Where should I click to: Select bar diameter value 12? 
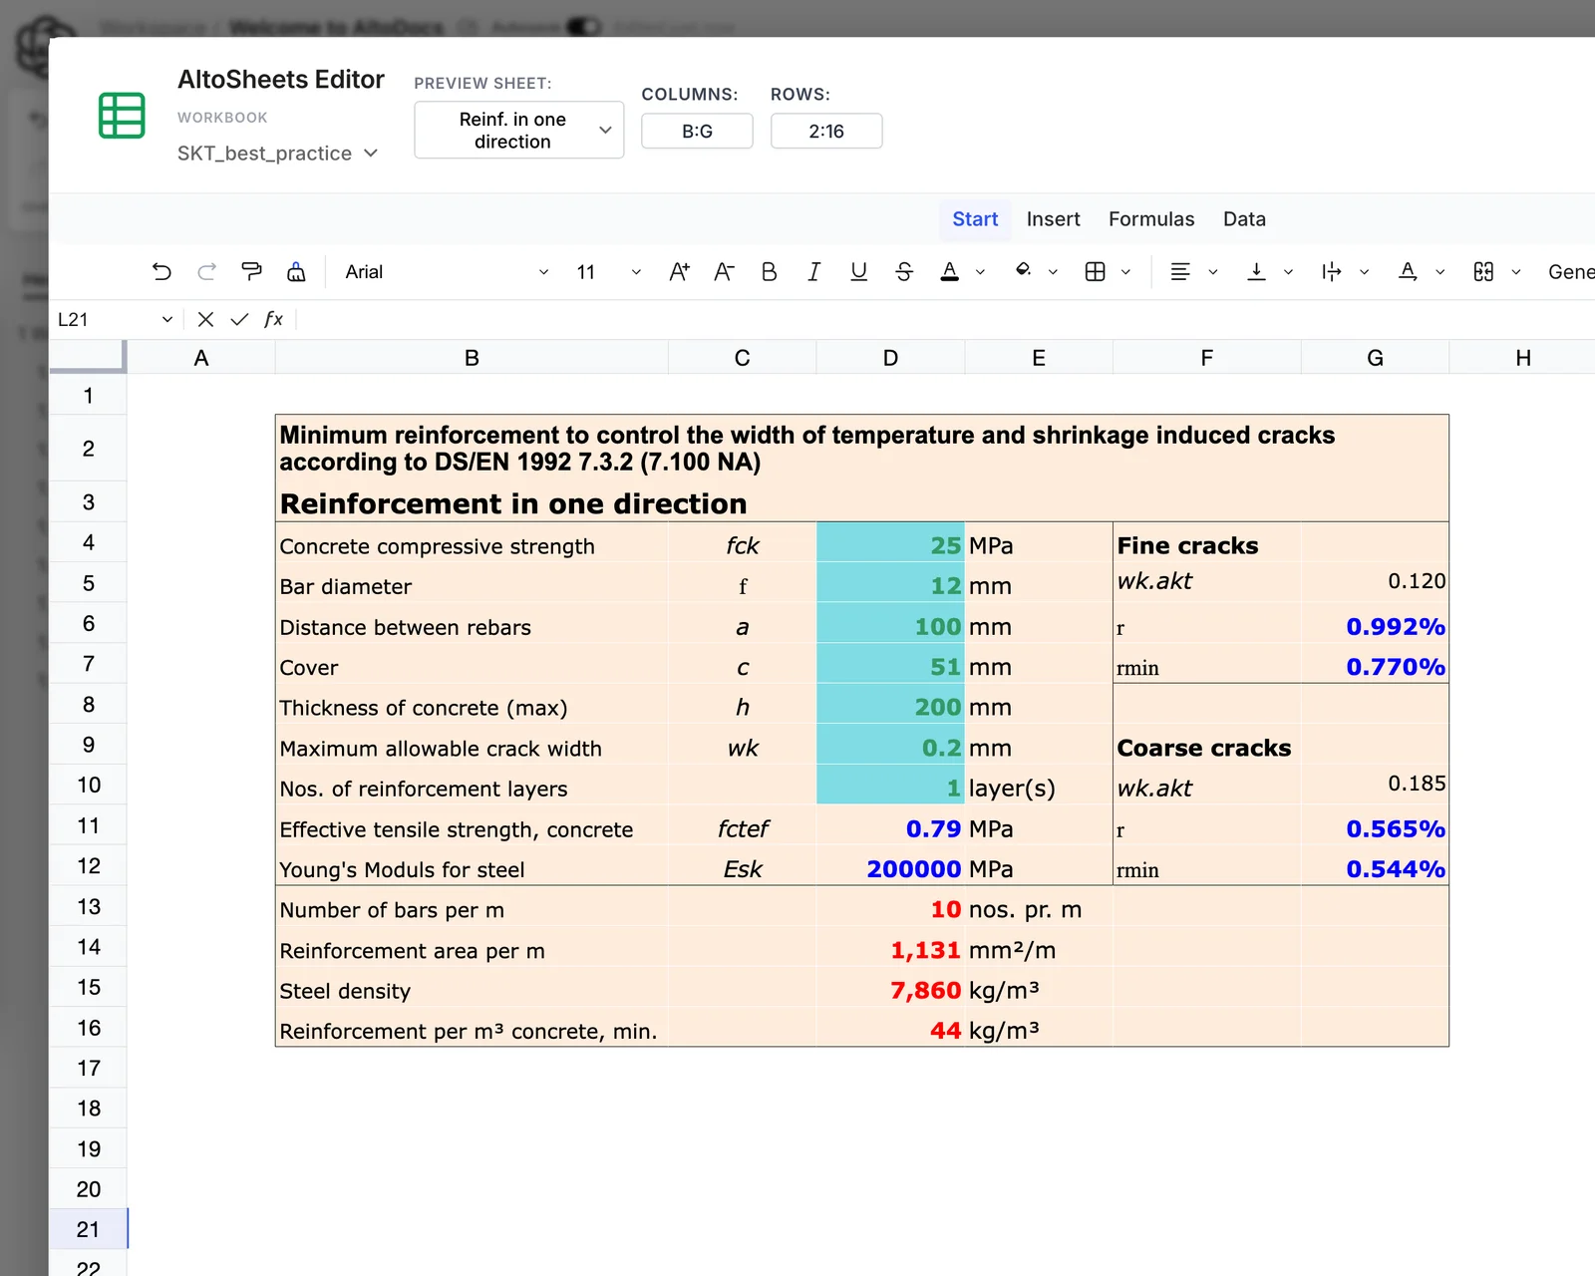(890, 584)
